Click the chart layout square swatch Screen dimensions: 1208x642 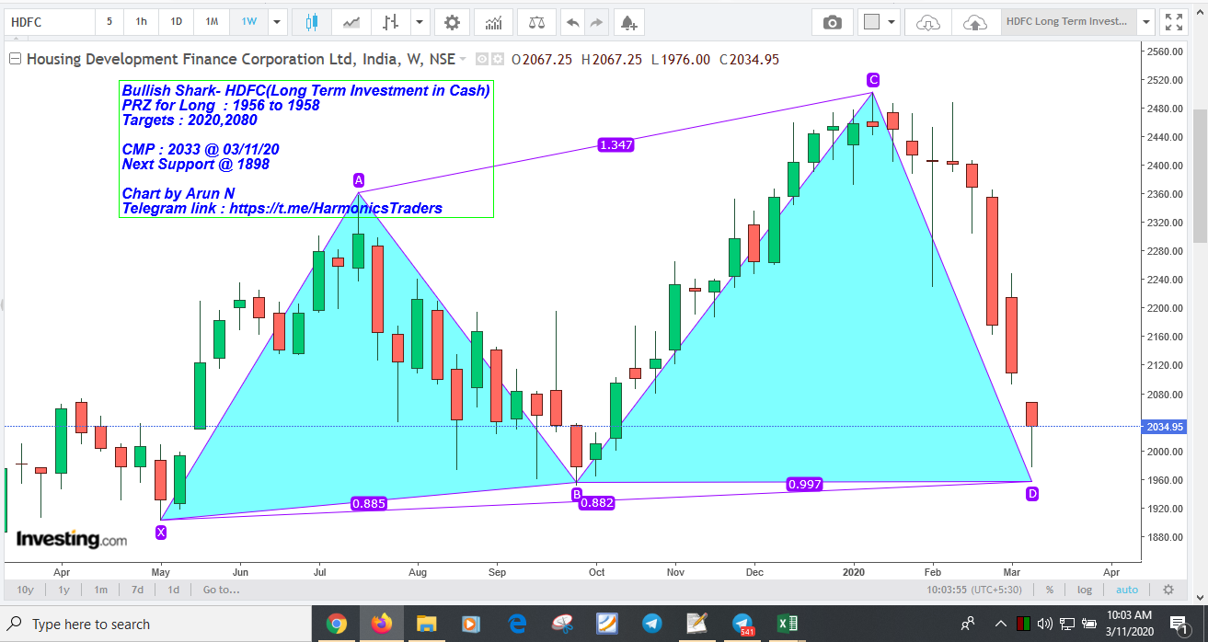[x=872, y=22]
